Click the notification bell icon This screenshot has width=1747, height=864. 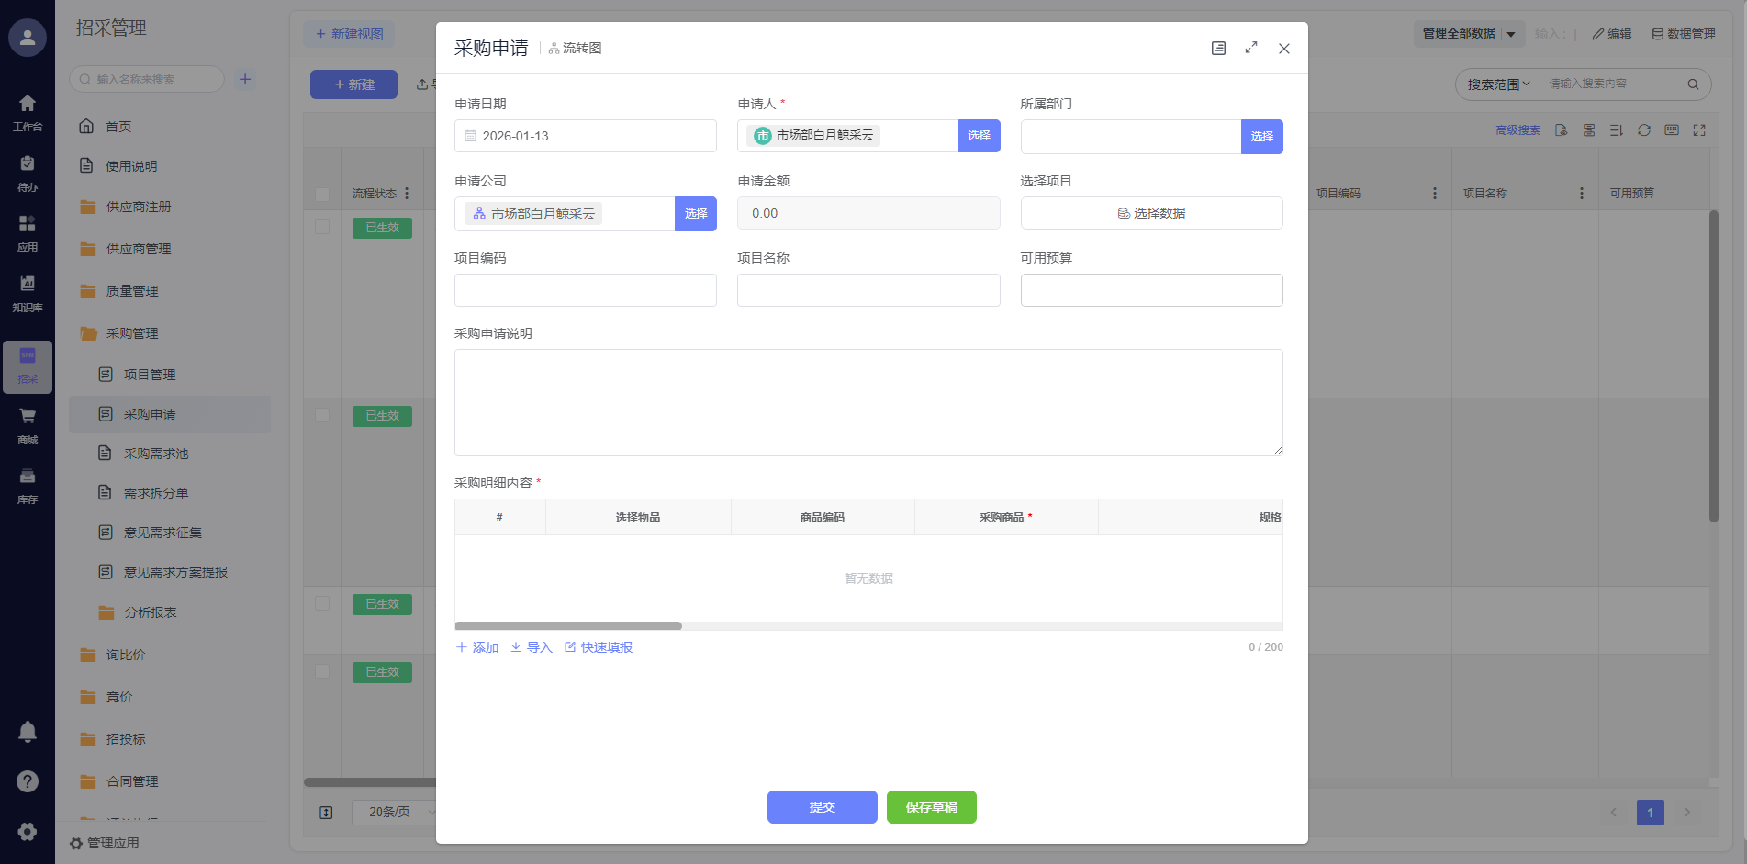pyautogui.click(x=28, y=732)
